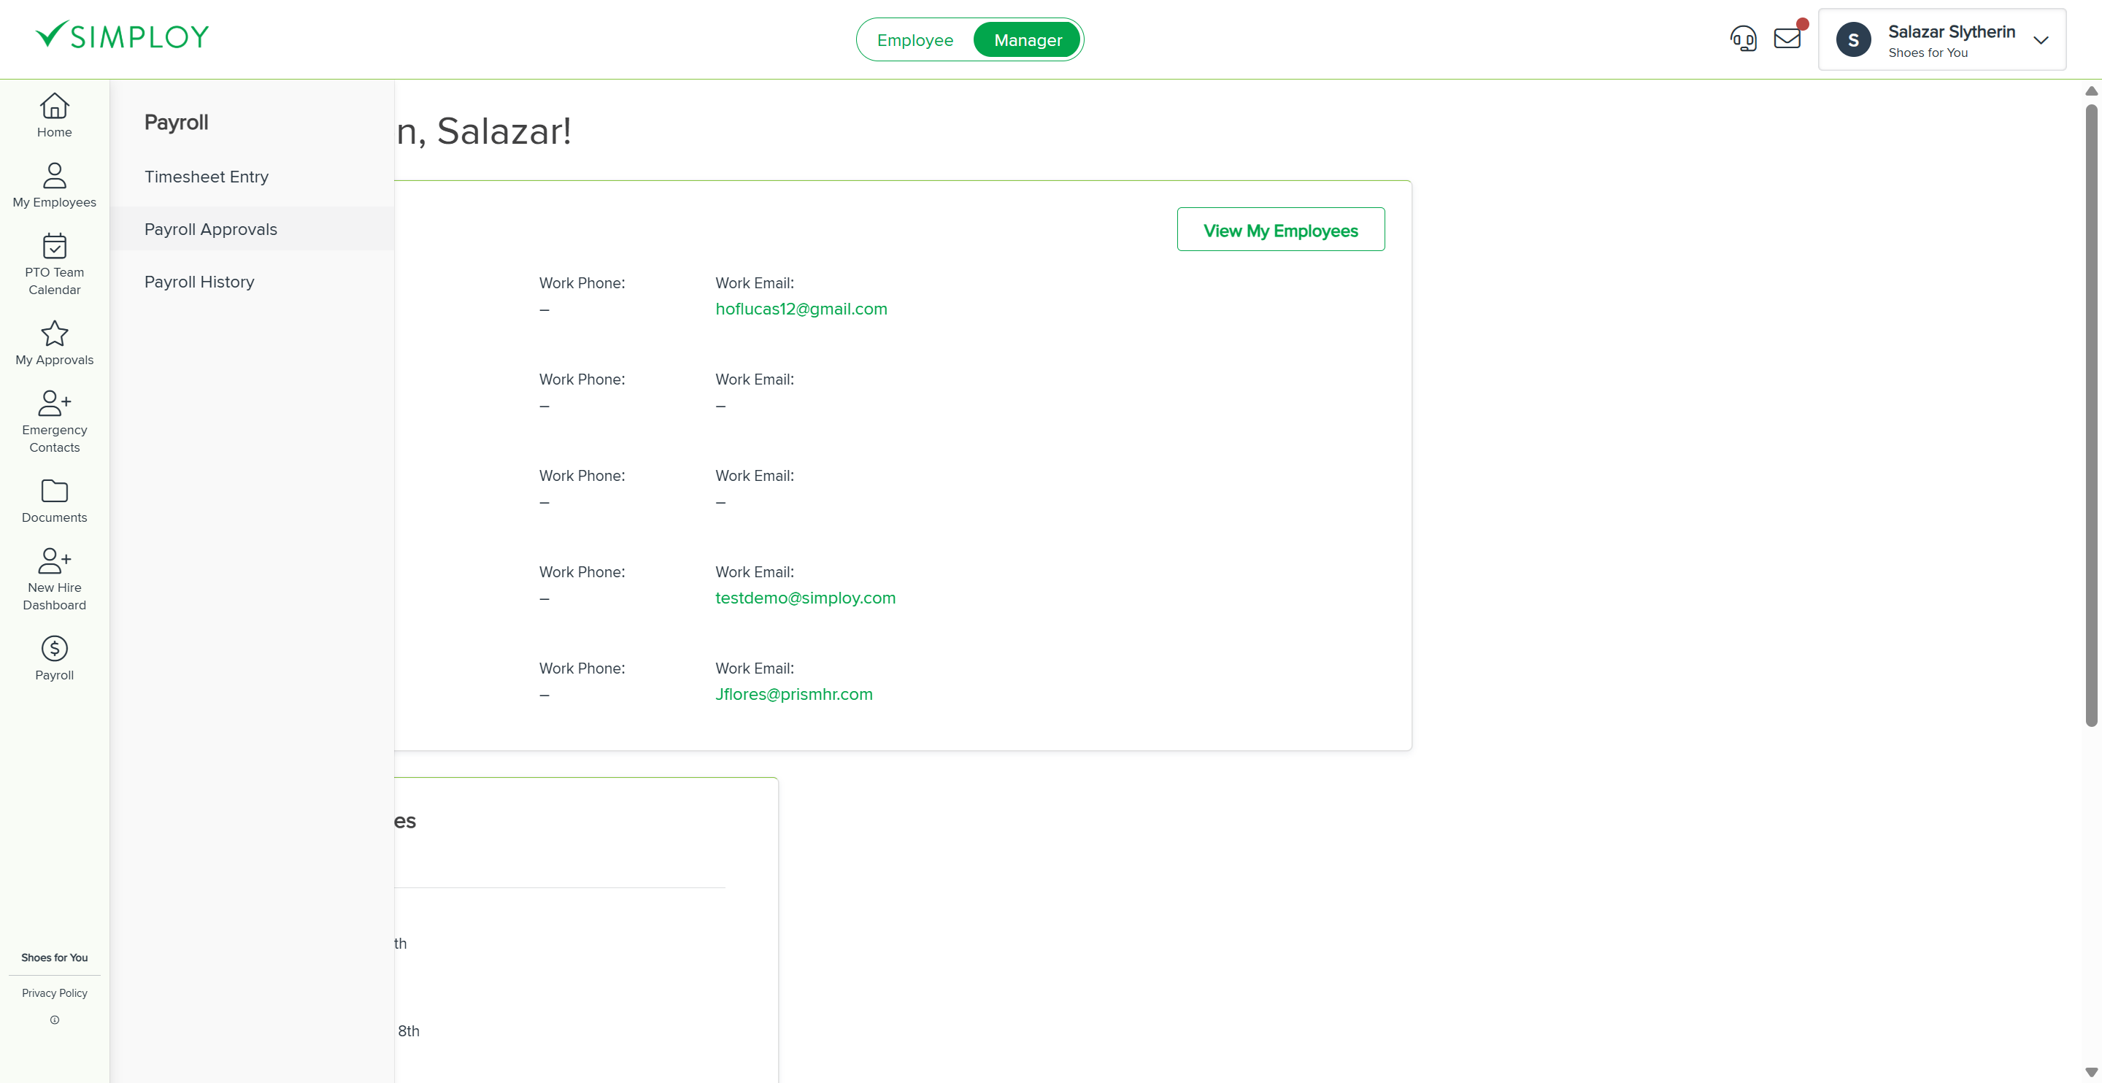Open the Home sidebar icon
The width and height of the screenshot is (2102, 1083).
[54, 115]
